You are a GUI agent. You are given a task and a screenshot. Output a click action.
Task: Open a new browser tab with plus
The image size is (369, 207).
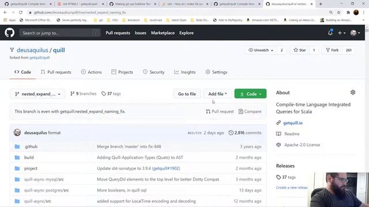(321, 4)
